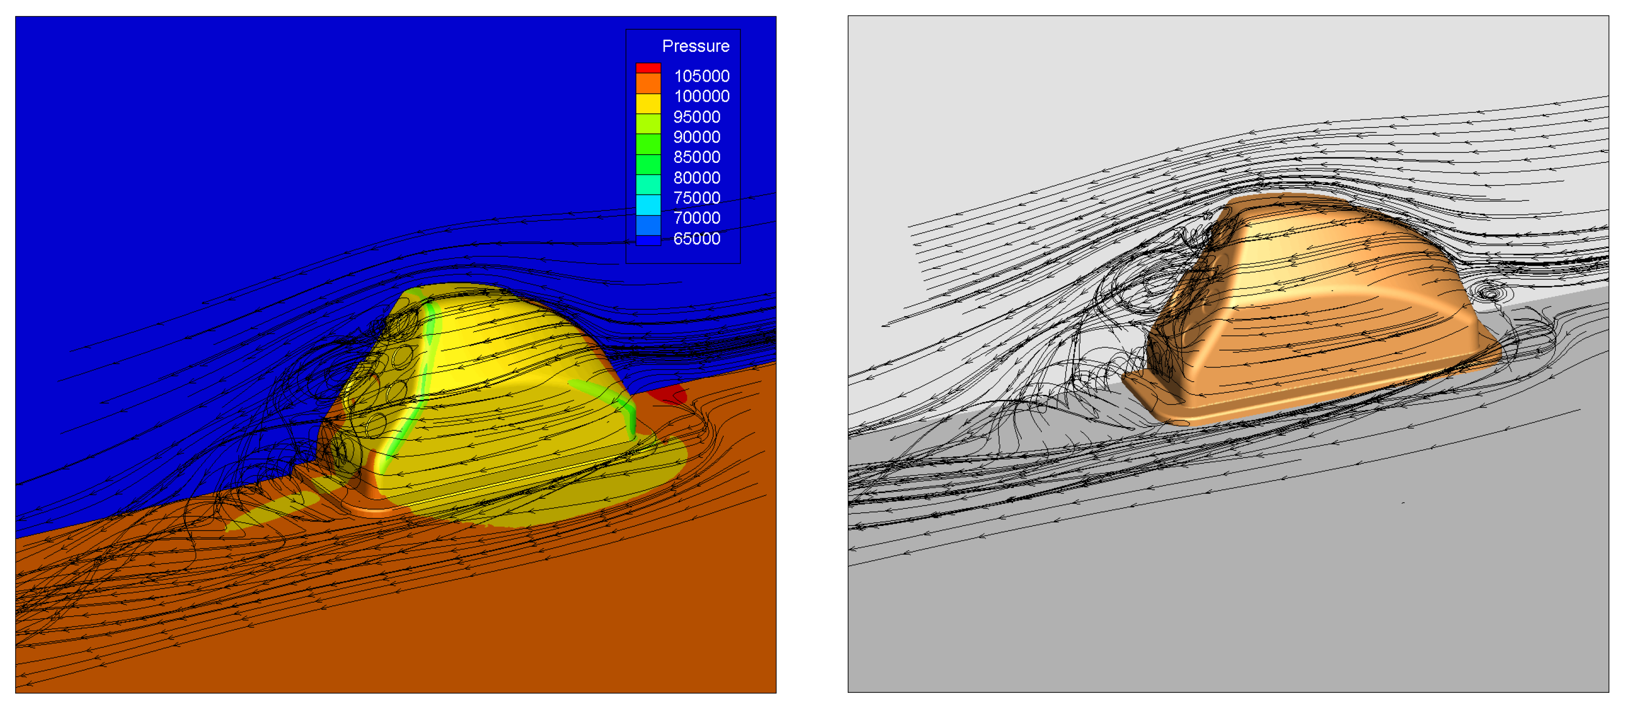1628x708 pixels.
Task: Click the dark gray floor in right plot
Action: coord(1264,601)
